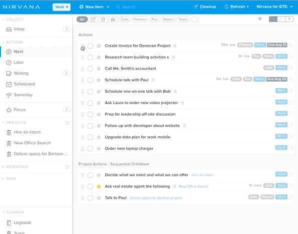Collapse the Actions sidebar section
Screen dimensions: 298x234
coord(4,42)
